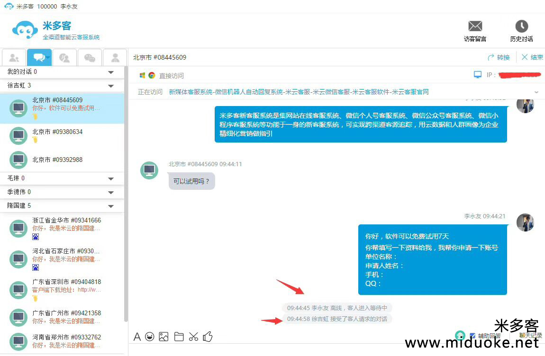The width and height of the screenshot is (545, 356).
Task: Collapse the 徐吉虹 conversation group
Action: (111, 86)
